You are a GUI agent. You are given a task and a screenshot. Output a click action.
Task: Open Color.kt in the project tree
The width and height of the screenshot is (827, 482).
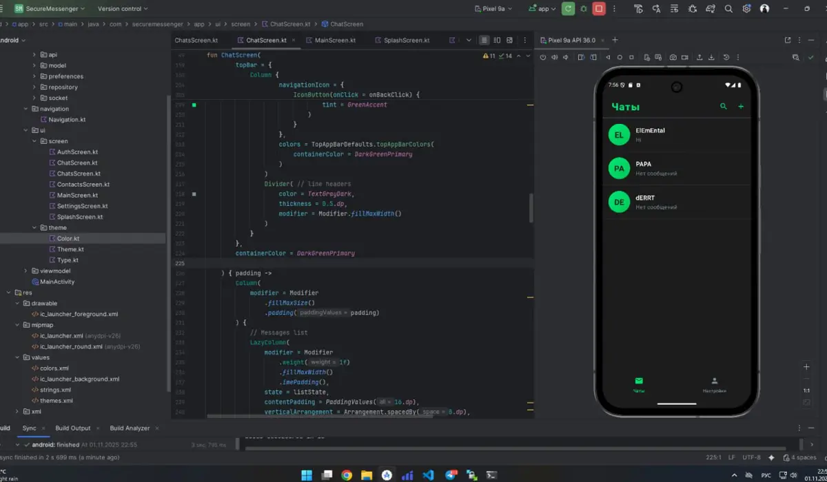point(68,238)
